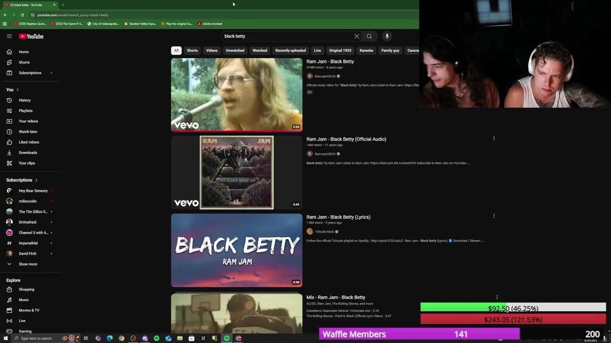Open Ram Jam - Black Betty video title

(330, 61)
